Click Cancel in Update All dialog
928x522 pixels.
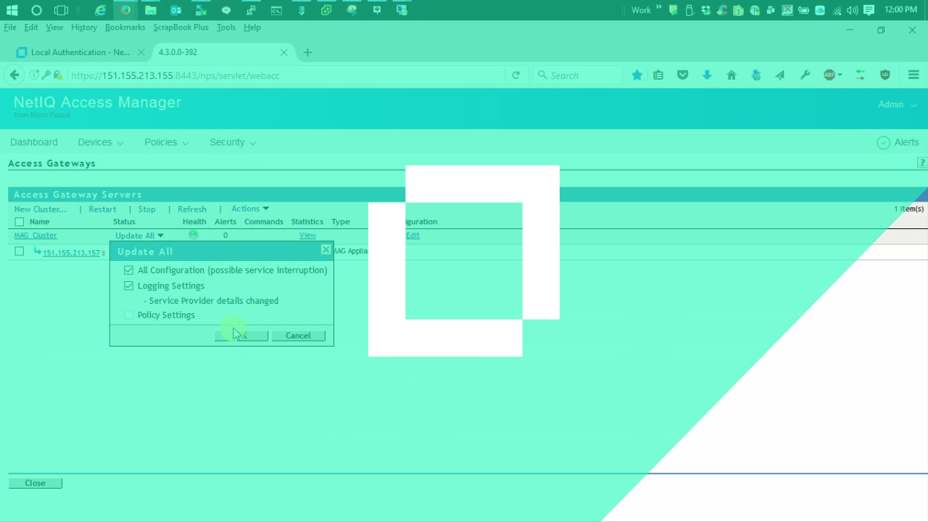(x=298, y=336)
